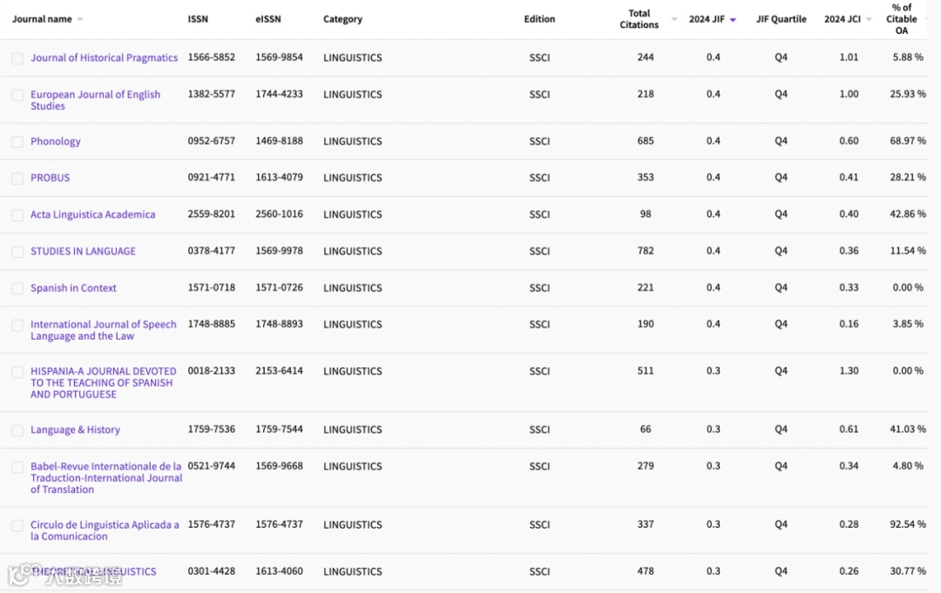Viewport: 941px width, 593px height.
Task: Tick the Spanish in Context checkbox
Action: click(18, 288)
